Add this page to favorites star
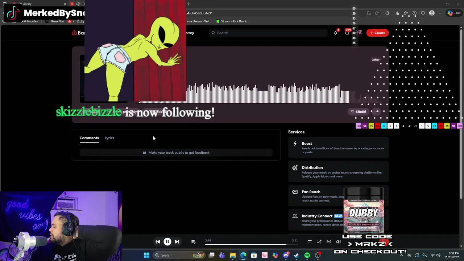The image size is (464, 261). (377, 13)
